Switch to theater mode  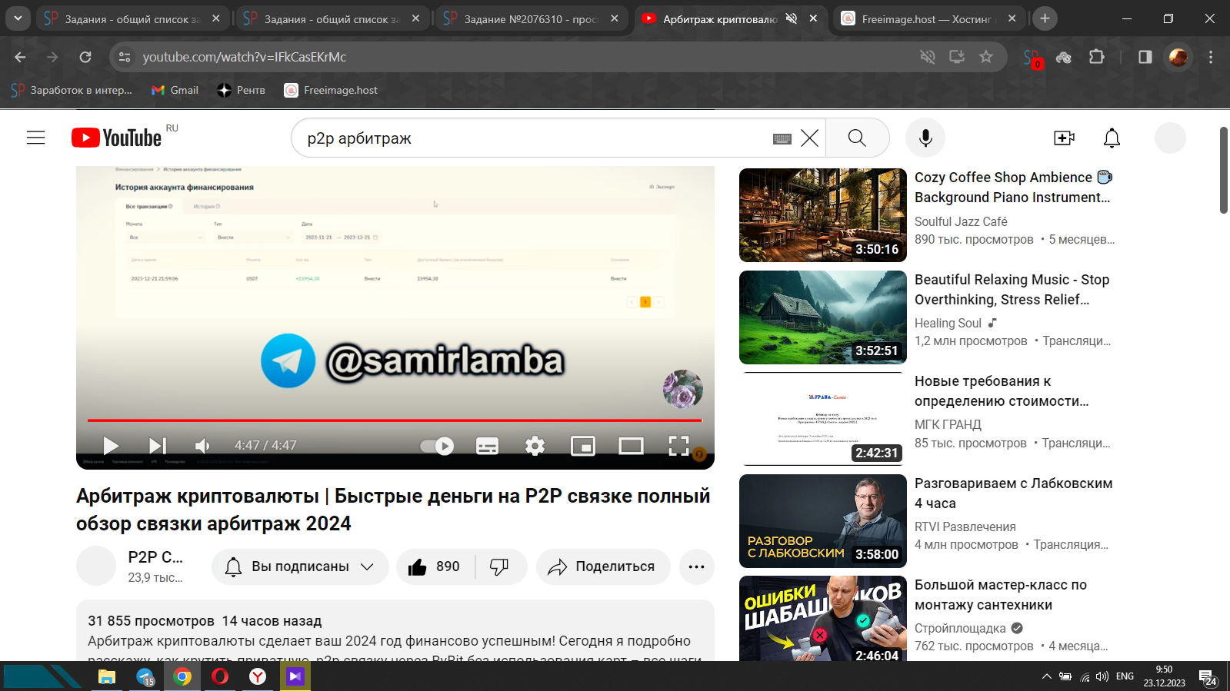click(x=631, y=446)
